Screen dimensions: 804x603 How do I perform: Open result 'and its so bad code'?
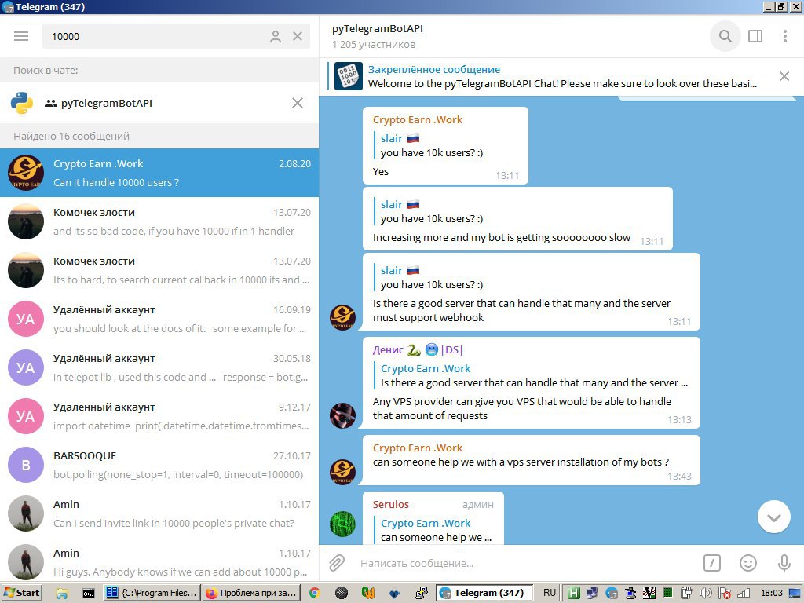click(x=159, y=221)
